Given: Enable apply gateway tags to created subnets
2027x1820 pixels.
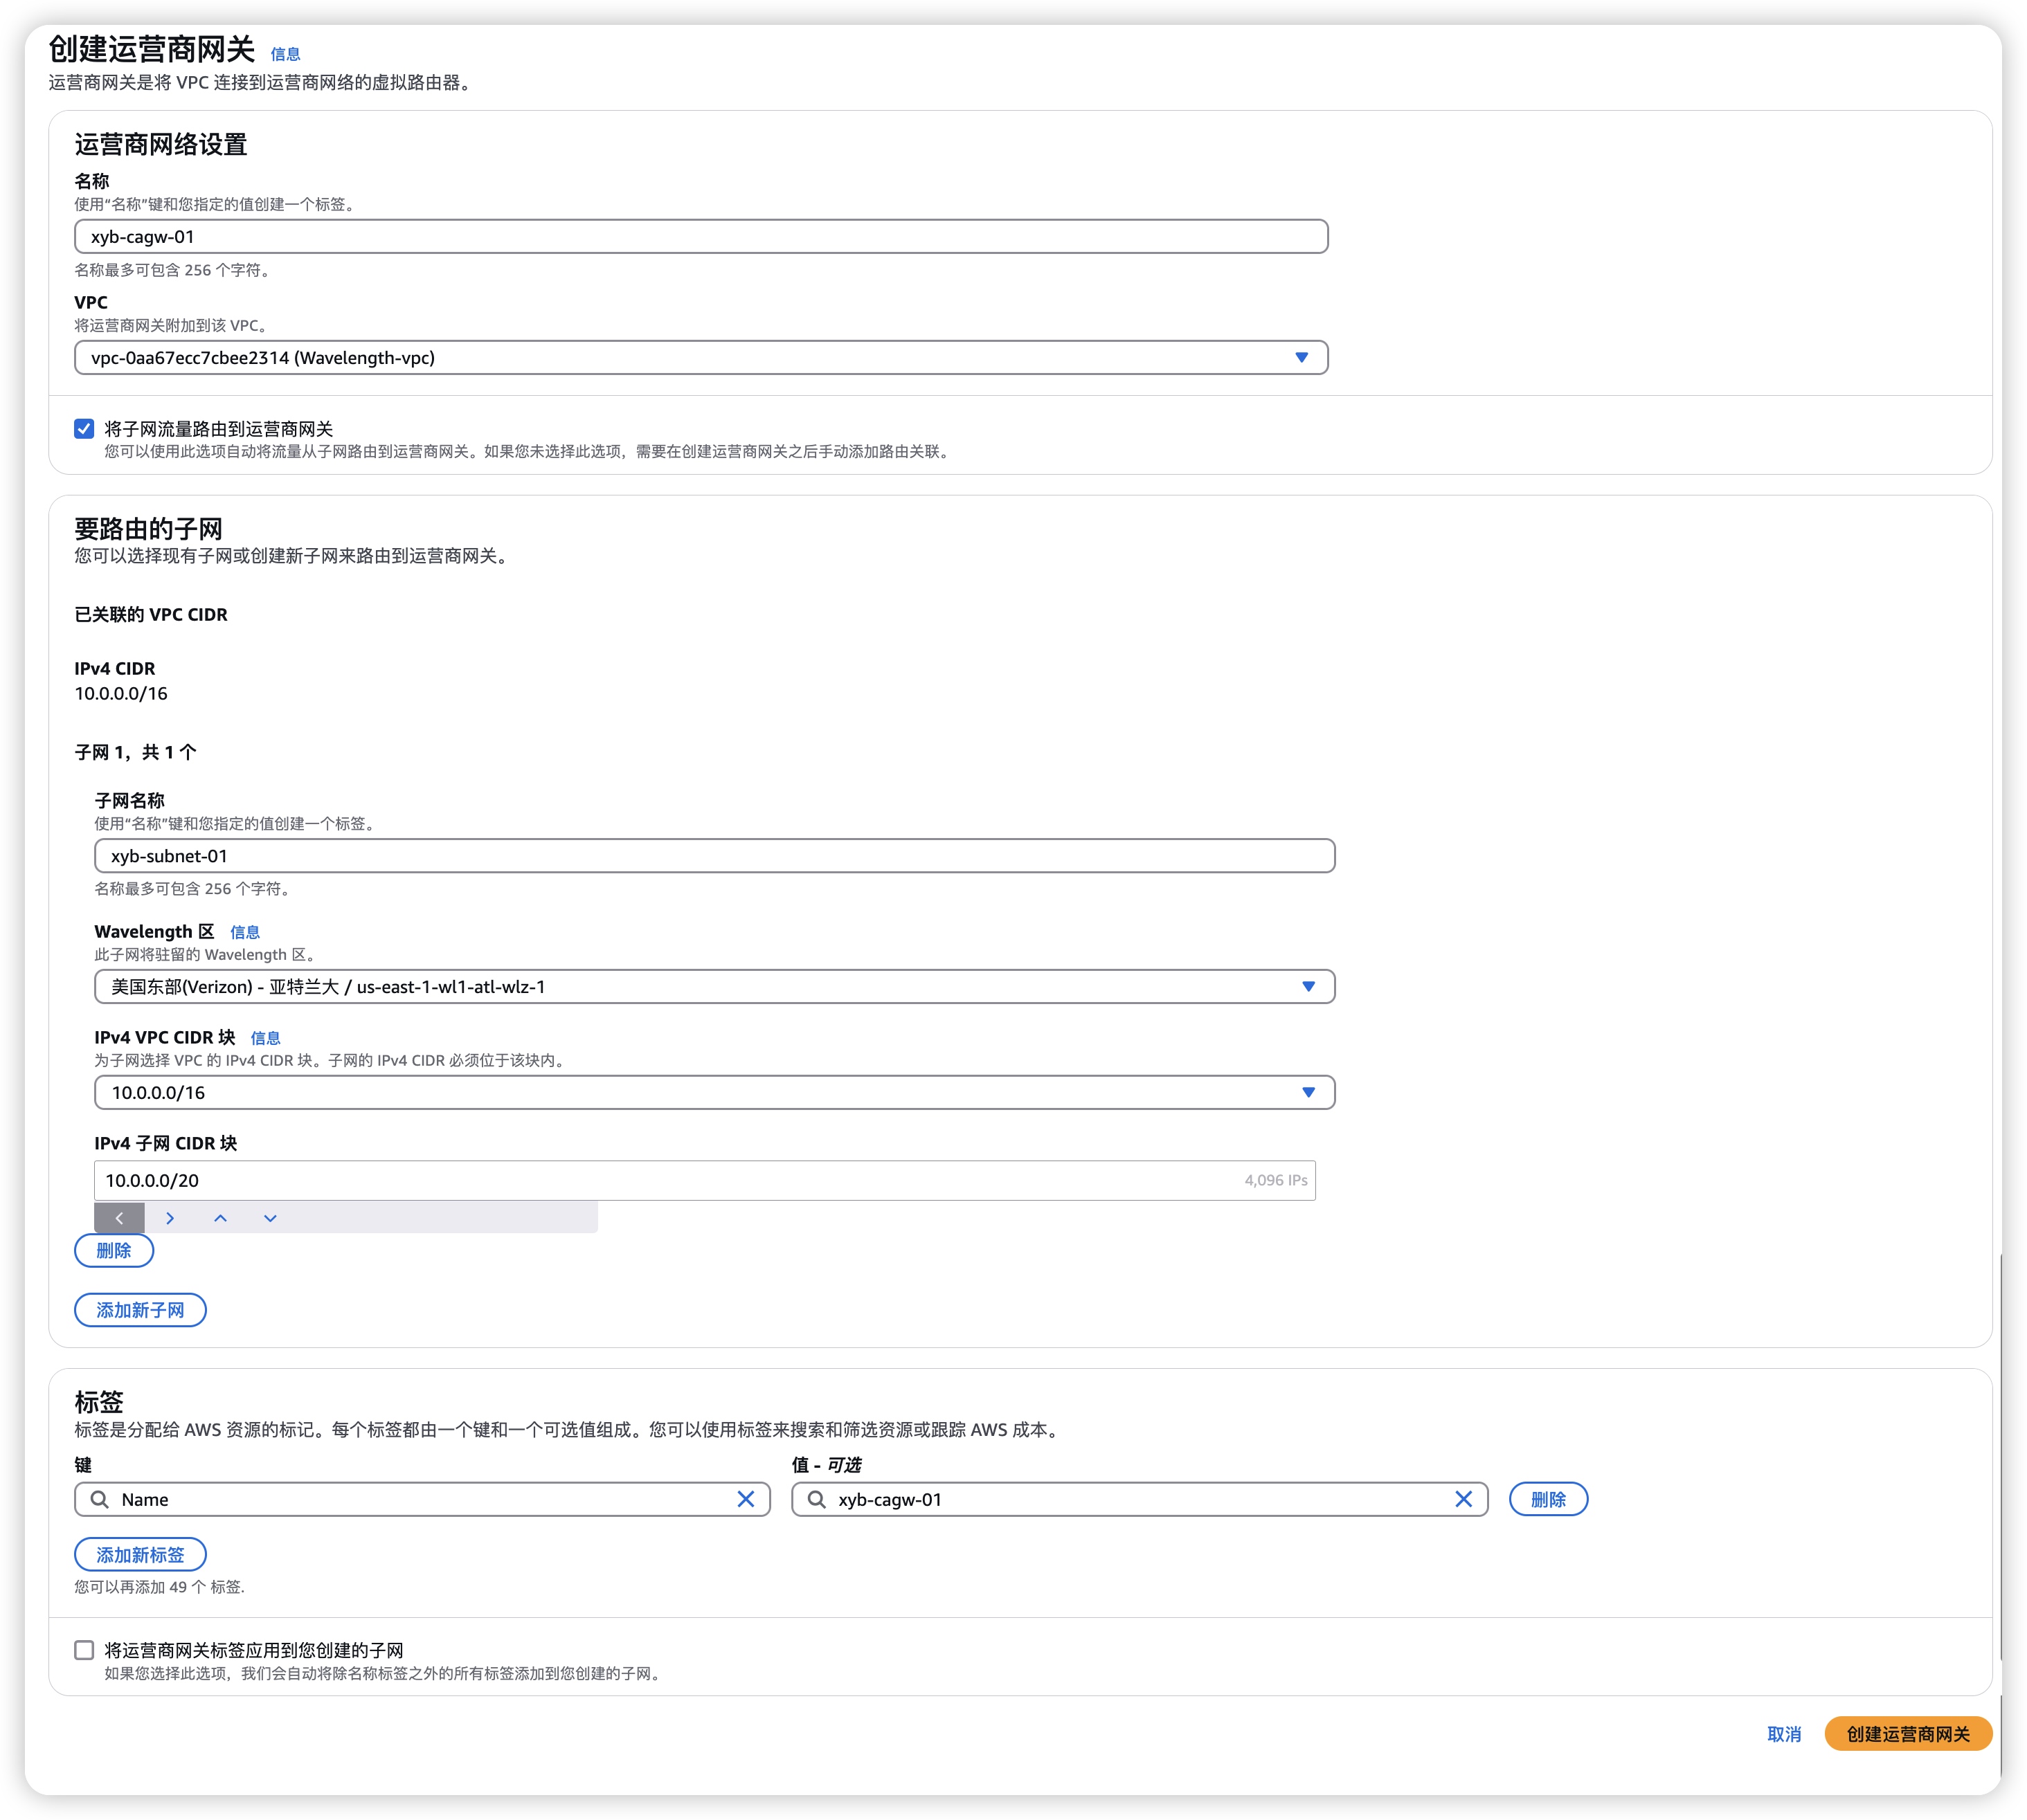Looking at the screenshot, I should (84, 1650).
